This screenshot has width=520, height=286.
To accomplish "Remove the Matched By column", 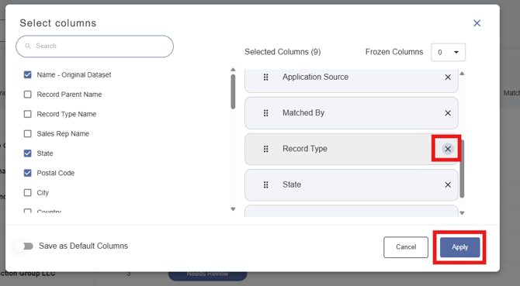I will (x=448, y=113).
